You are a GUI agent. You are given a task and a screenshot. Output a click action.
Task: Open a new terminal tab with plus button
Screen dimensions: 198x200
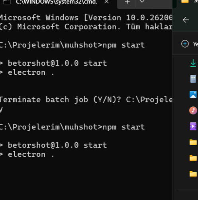tap(127, 2)
